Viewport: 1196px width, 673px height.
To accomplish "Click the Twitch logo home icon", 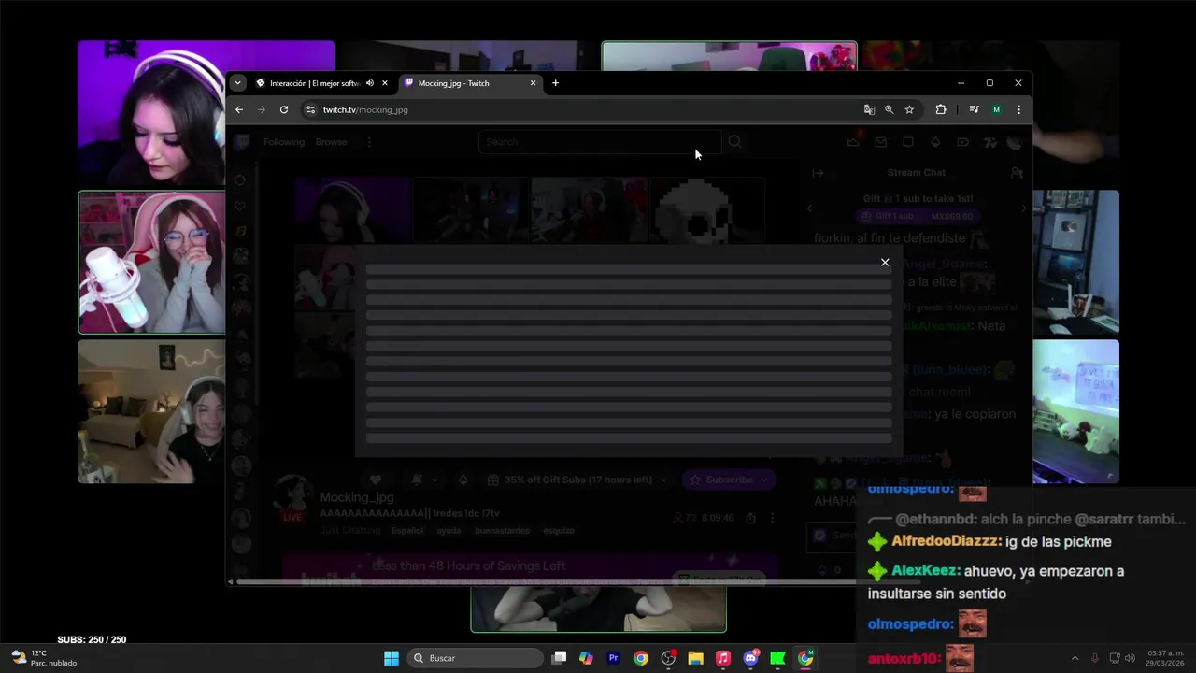I will pos(242,142).
